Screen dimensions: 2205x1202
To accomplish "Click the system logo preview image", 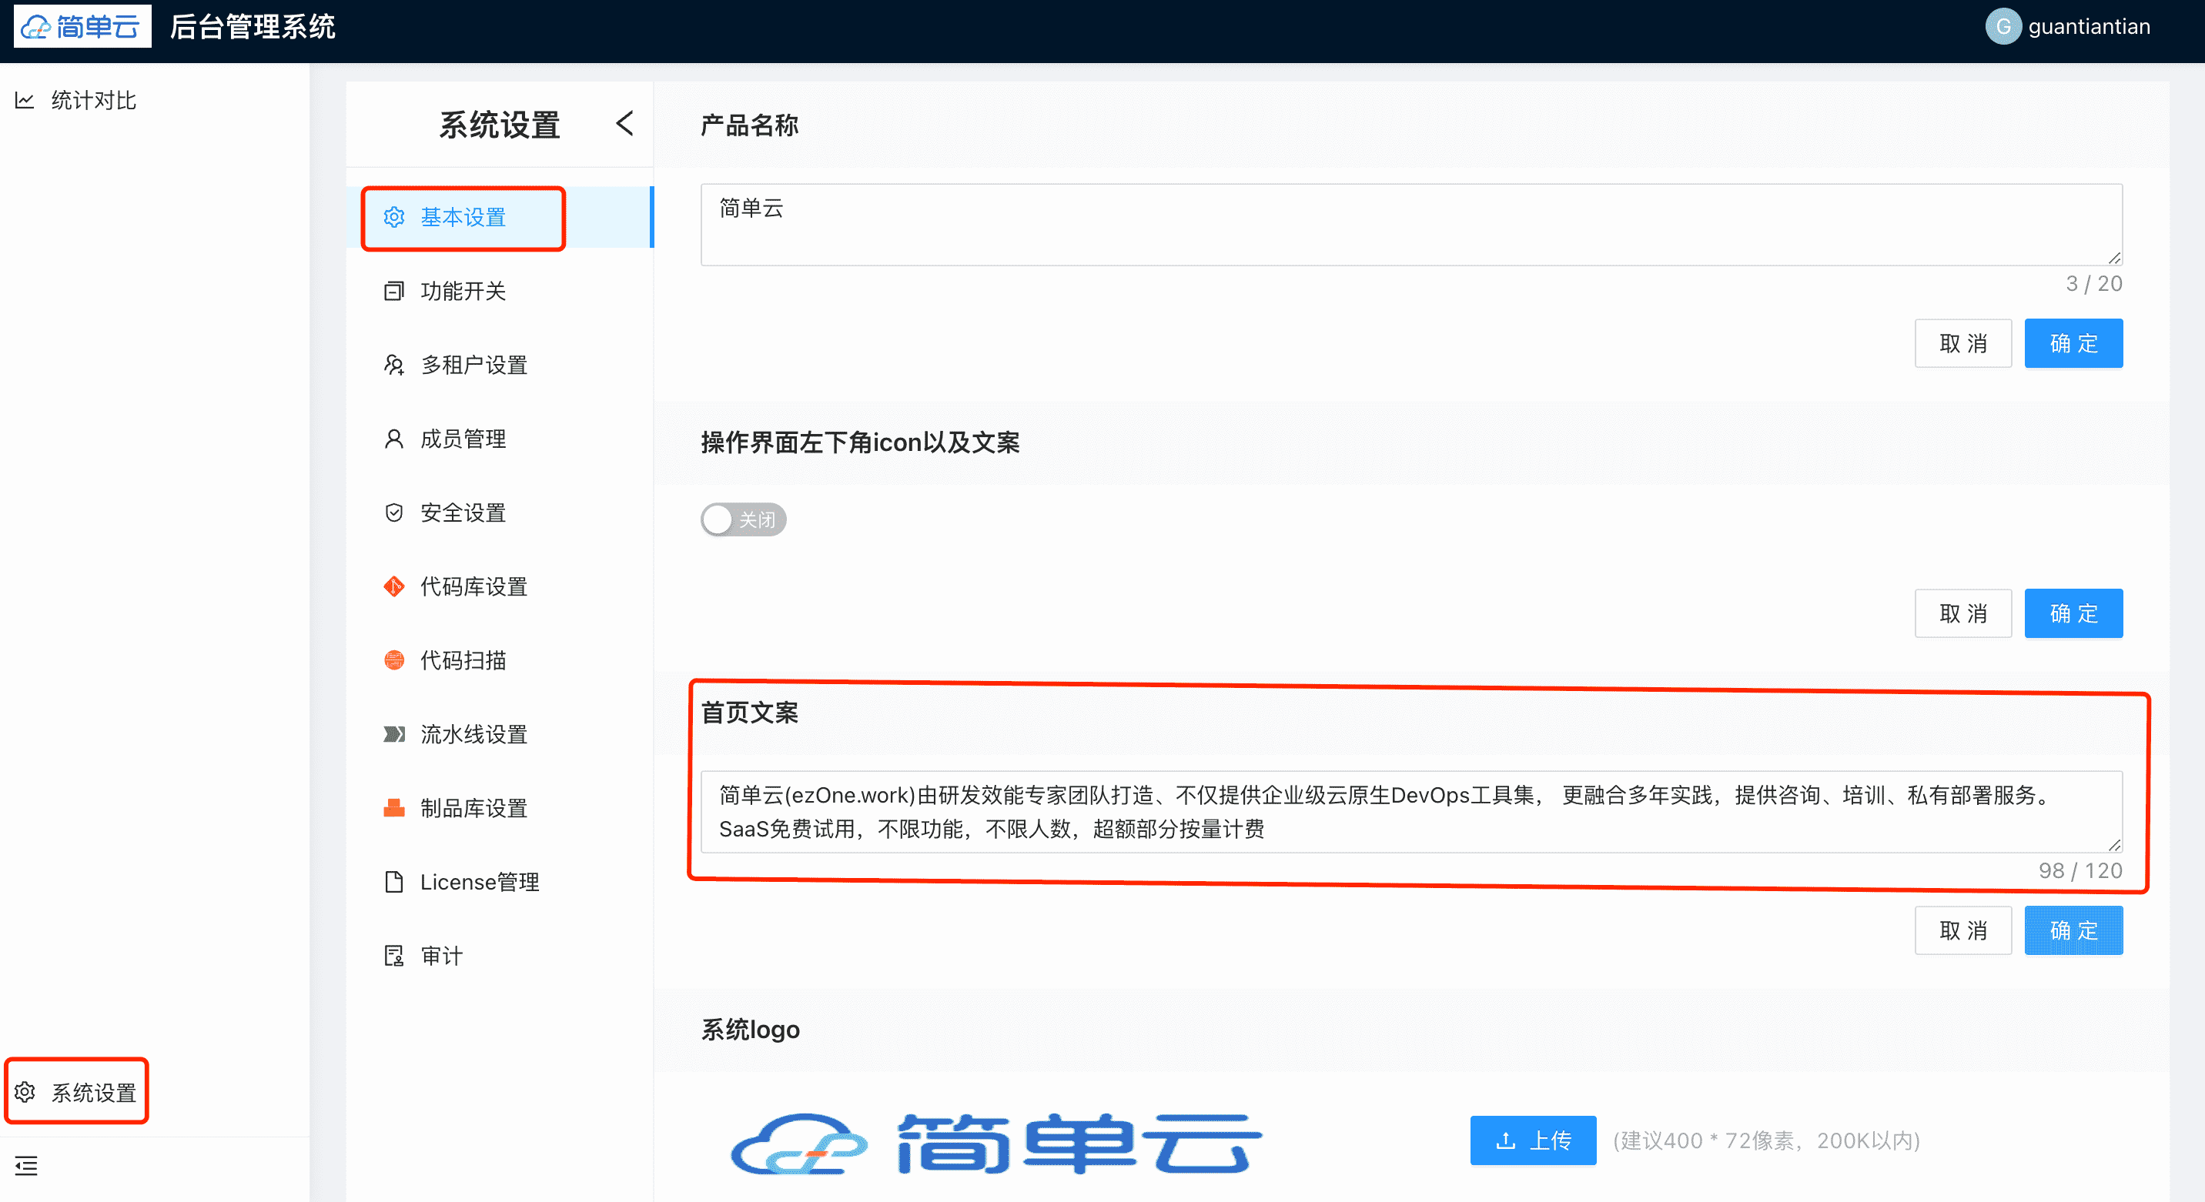I will pos(996,1144).
